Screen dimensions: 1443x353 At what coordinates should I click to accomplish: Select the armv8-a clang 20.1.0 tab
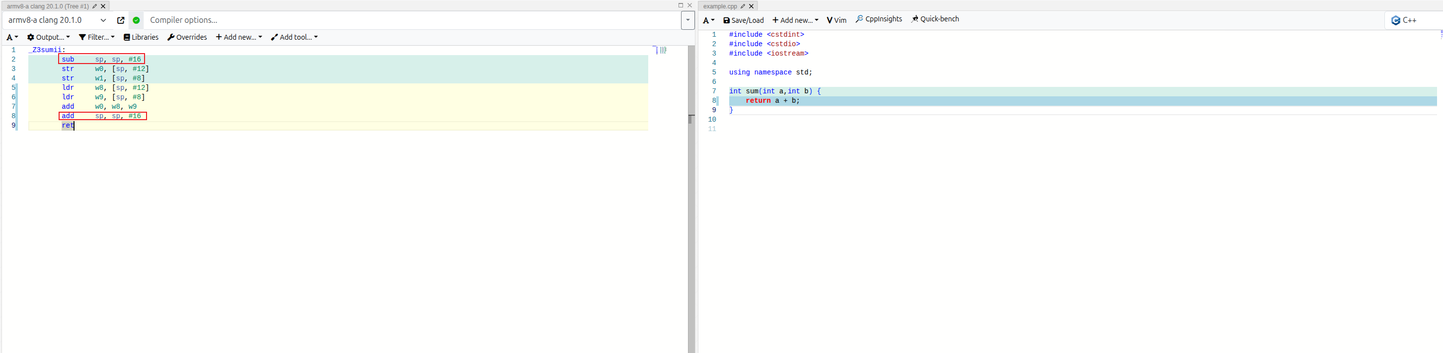click(x=48, y=6)
